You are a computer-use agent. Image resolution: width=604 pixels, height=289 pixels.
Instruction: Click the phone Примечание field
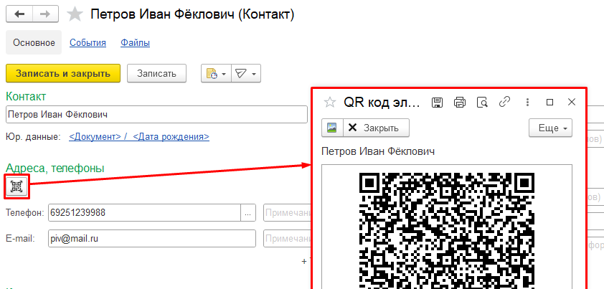288,213
